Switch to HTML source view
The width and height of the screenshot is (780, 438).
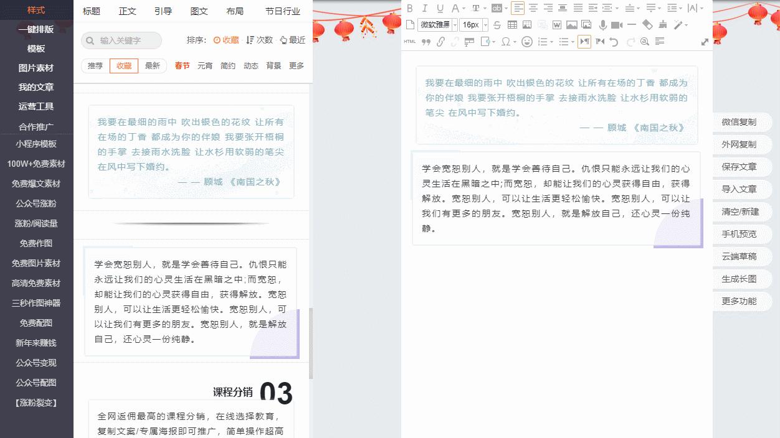point(410,42)
